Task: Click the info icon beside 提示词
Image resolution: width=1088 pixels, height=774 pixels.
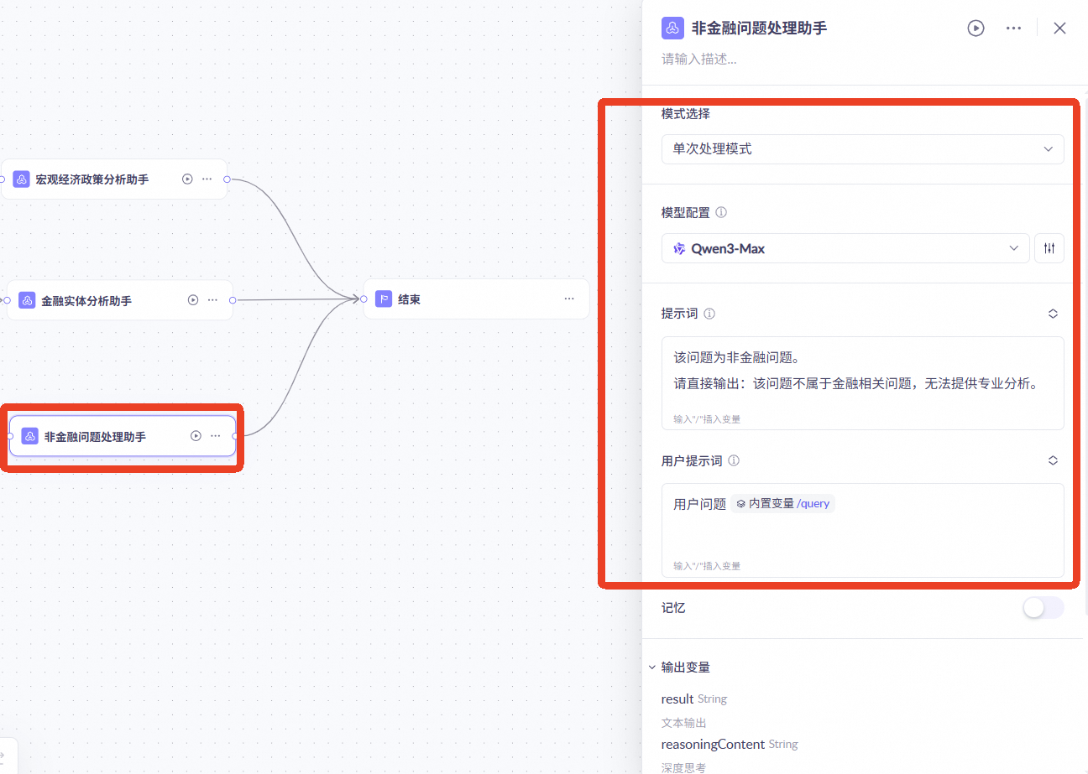Action: (709, 314)
